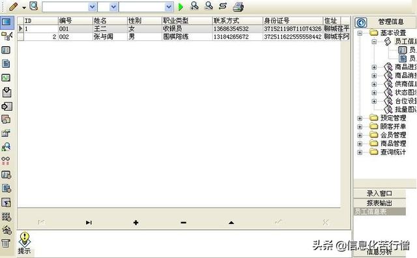Click phone number 13184265672 cell
The height and width of the screenshot is (258, 417).
(x=237, y=36)
